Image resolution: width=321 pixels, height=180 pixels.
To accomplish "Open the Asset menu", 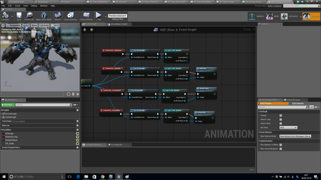I will coord(18,6).
